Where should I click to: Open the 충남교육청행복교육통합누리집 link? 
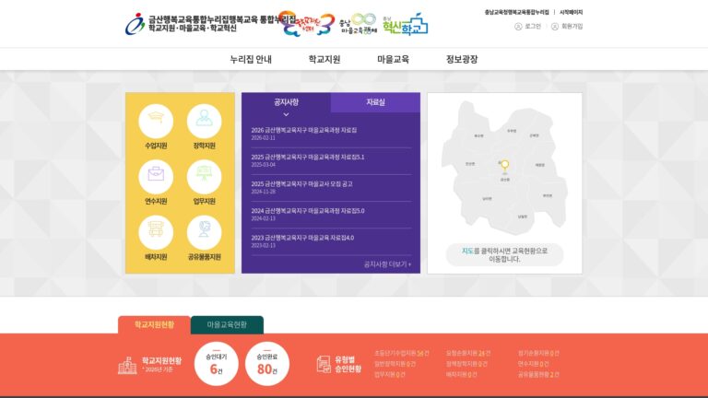point(516,12)
